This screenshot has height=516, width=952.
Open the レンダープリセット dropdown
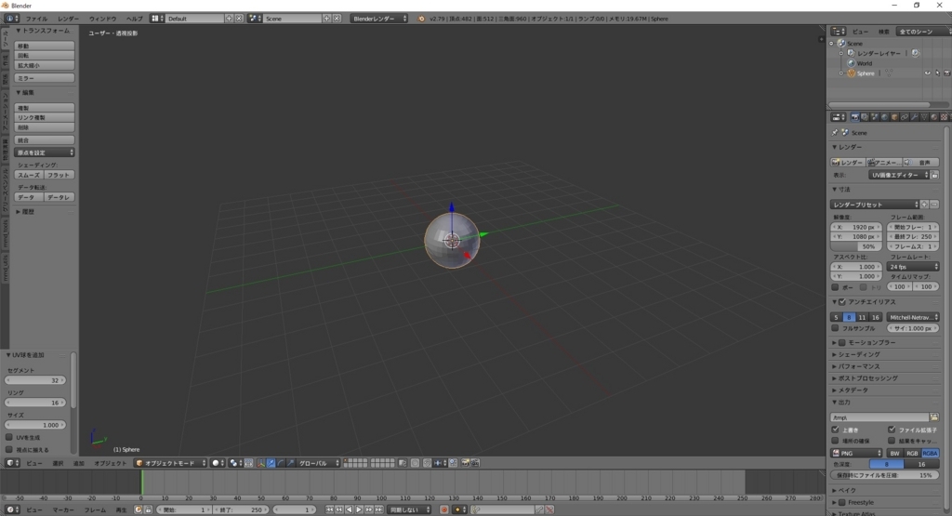click(875, 205)
